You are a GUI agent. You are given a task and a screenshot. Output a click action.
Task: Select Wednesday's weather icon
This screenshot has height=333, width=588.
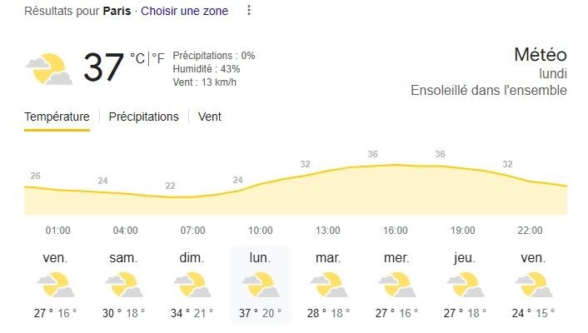[397, 285]
